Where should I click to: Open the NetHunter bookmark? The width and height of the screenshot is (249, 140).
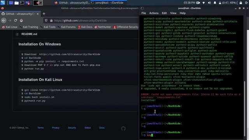[x=103, y=27]
